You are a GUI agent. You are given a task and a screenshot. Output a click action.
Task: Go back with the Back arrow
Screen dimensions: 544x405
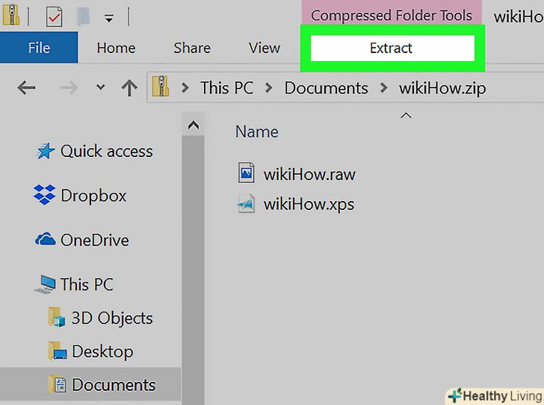pos(26,87)
